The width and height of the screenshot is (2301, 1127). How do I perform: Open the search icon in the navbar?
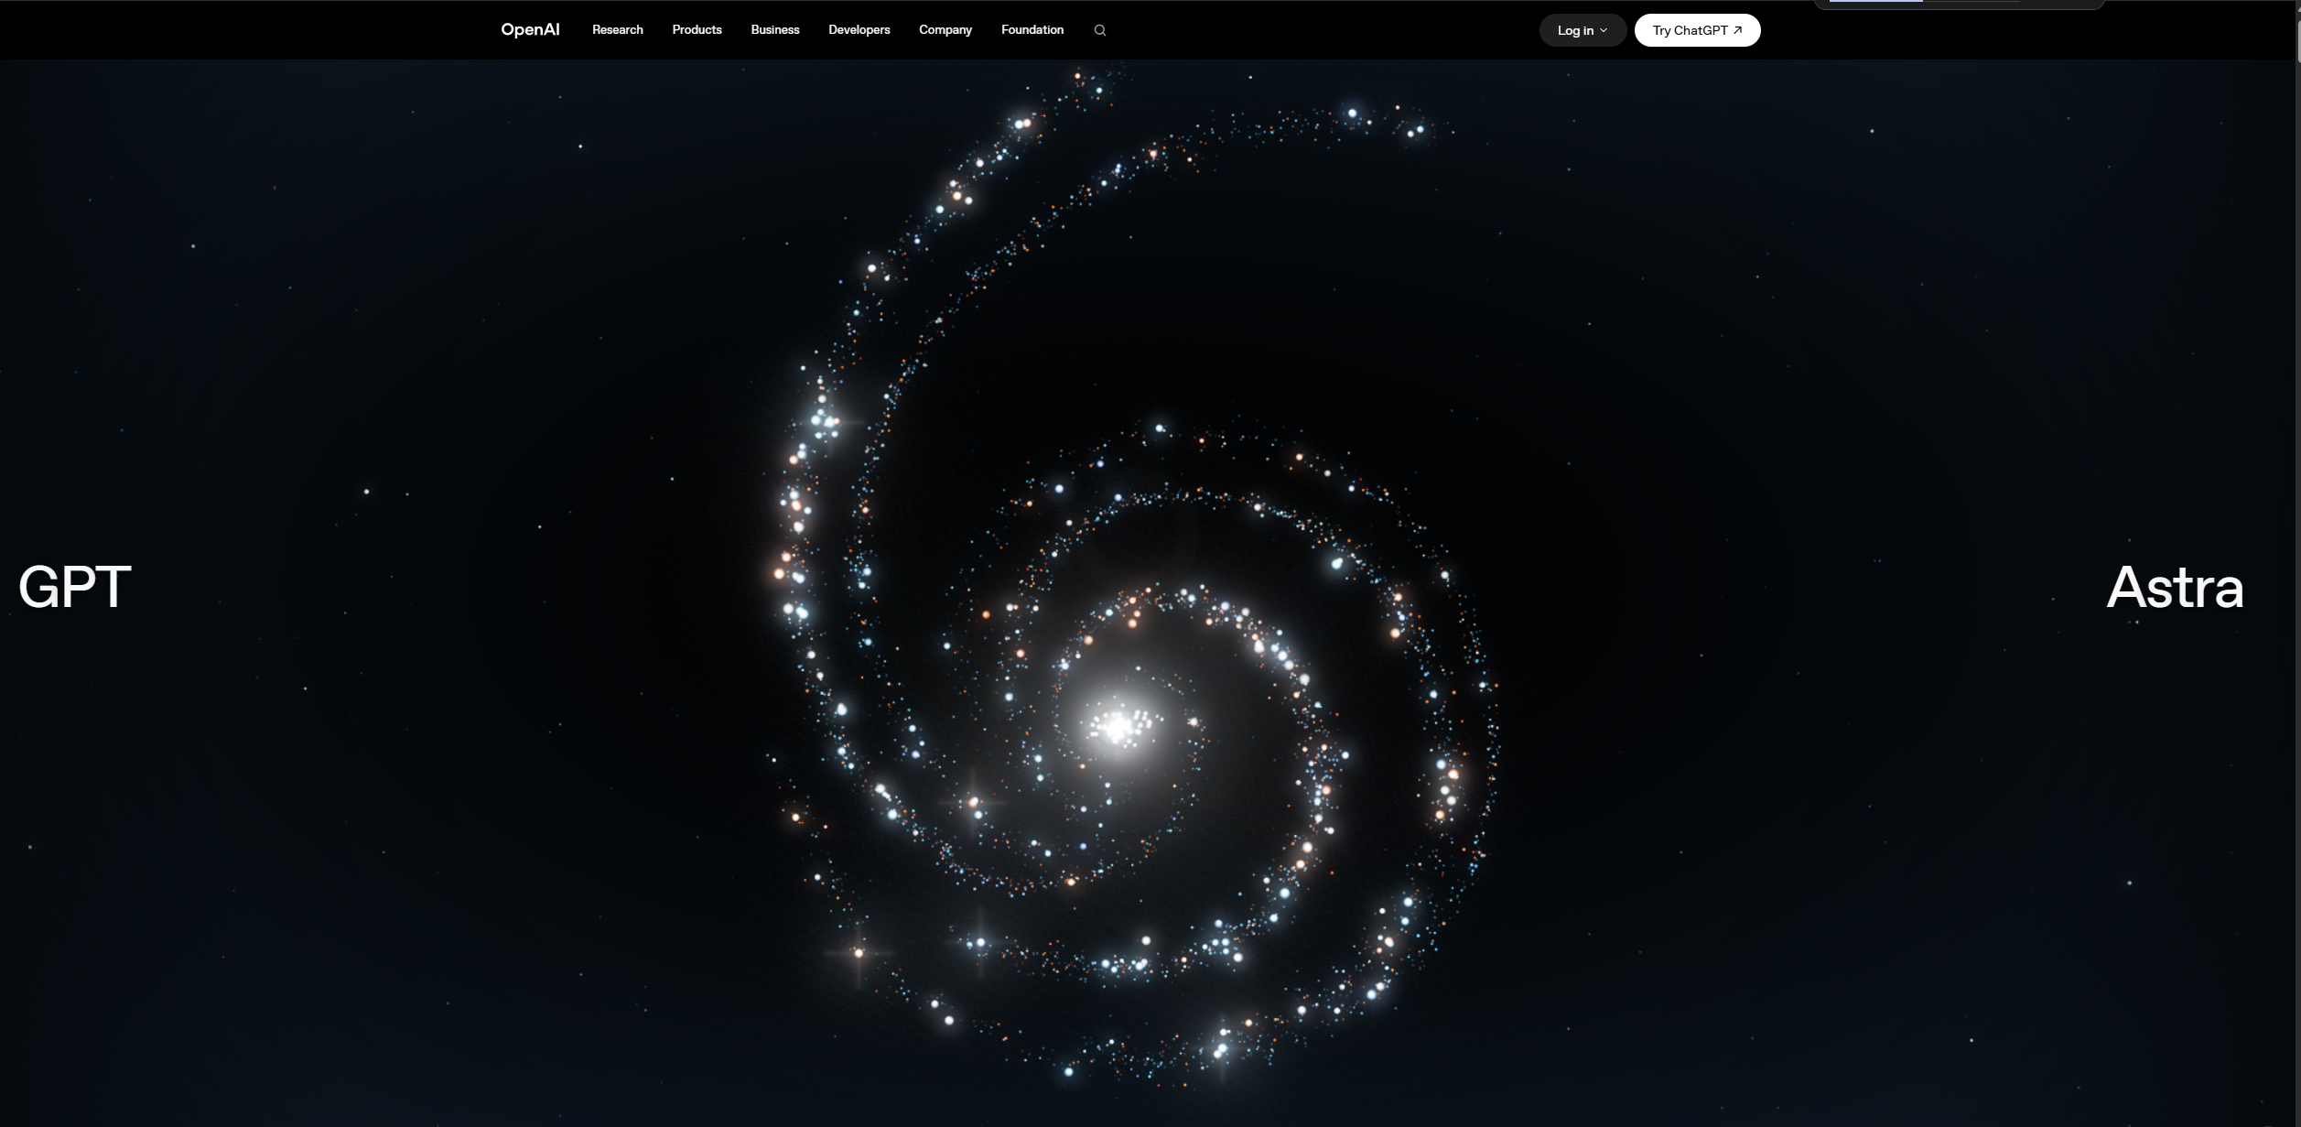(1100, 30)
